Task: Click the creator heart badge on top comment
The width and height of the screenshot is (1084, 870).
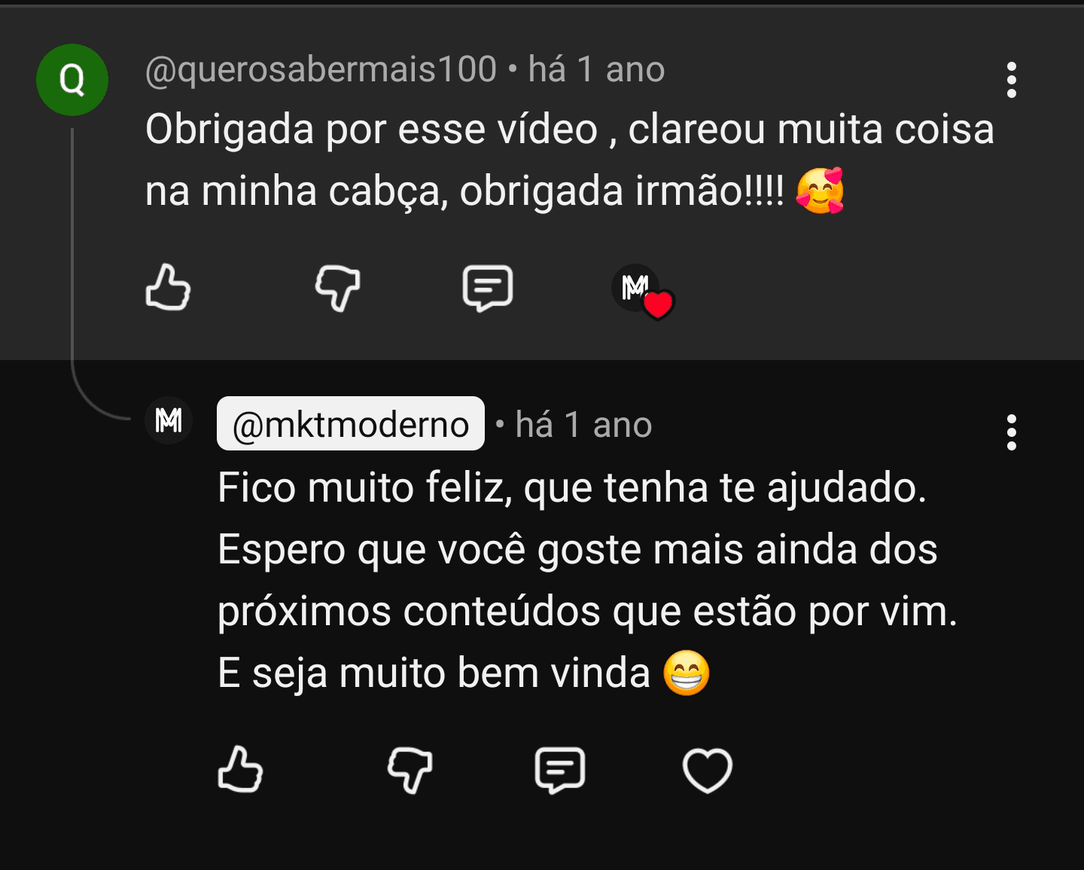Action: [643, 292]
